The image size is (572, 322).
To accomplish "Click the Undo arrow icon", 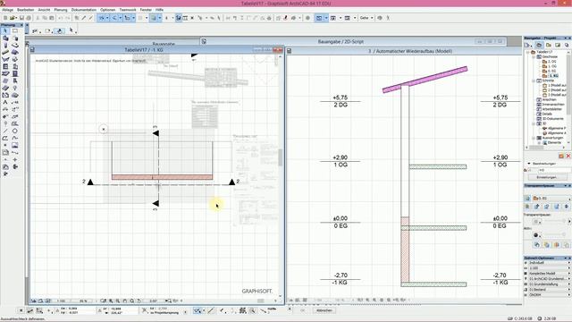I will 61,18.
